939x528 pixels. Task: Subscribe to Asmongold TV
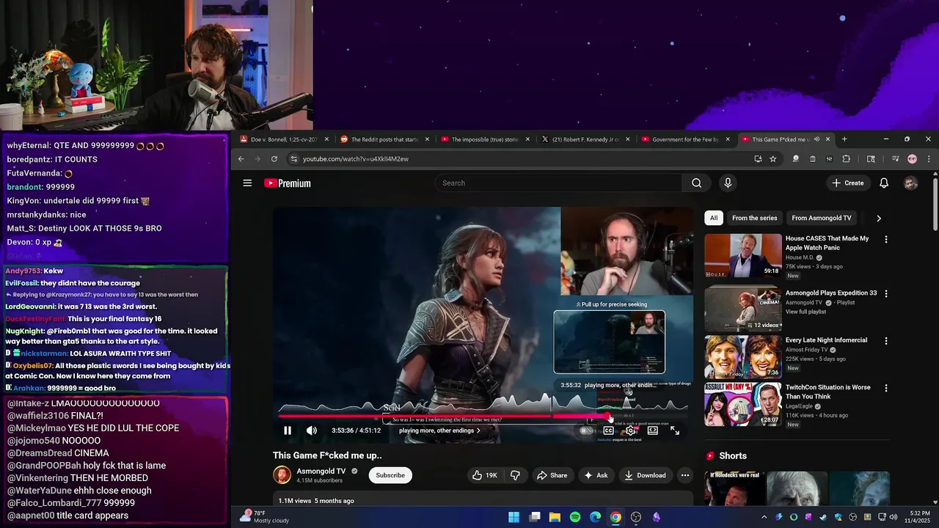(x=390, y=475)
